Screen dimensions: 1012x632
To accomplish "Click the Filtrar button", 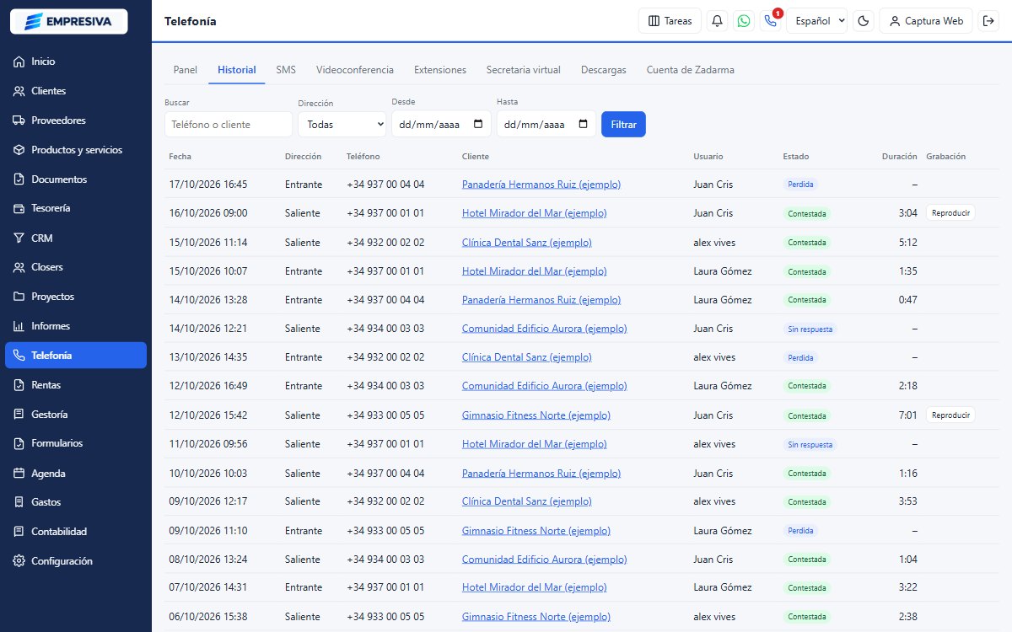I will point(623,125).
